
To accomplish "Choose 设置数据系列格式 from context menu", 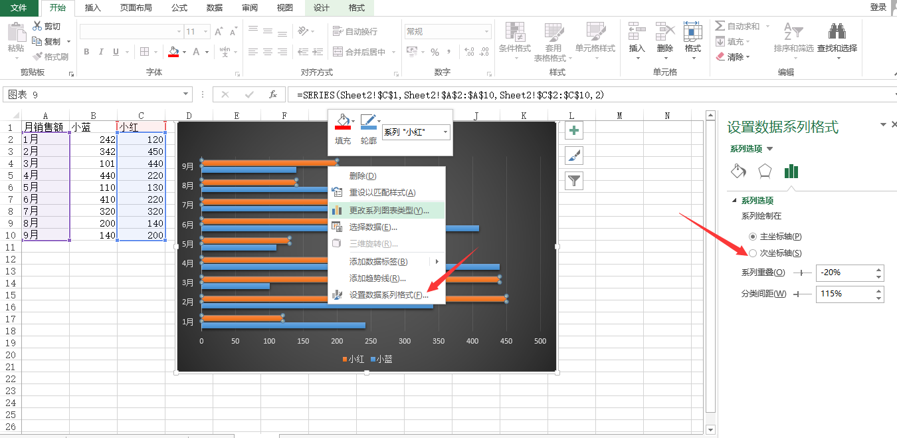I will (387, 295).
